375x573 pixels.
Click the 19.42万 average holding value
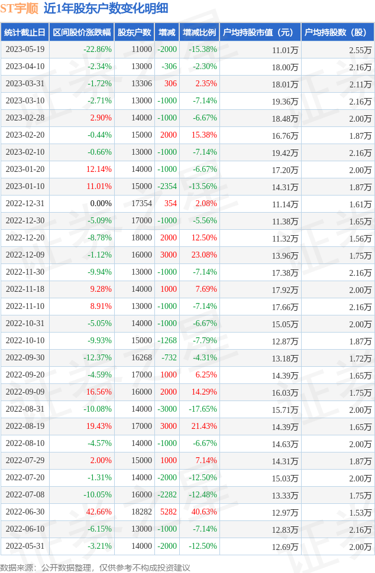pyautogui.click(x=285, y=152)
